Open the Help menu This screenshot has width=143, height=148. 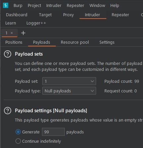[x=115, y=6]
